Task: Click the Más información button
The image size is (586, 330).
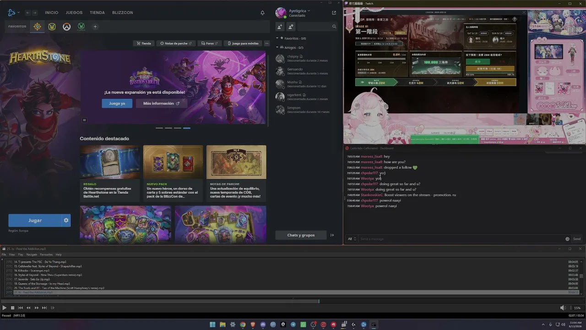Action: coord(161,104)
